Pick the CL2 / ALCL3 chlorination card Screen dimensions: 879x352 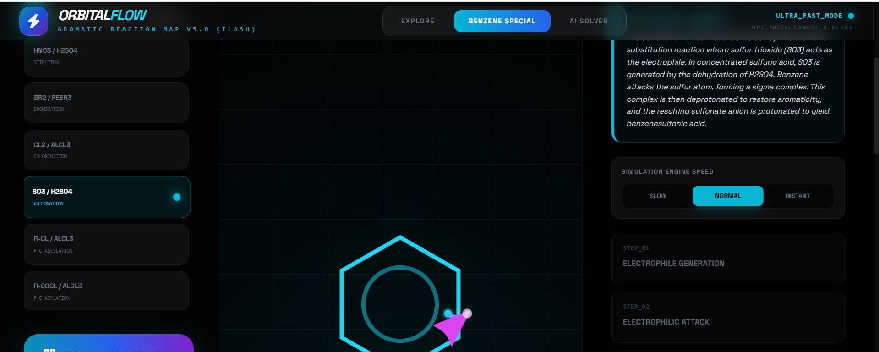click(106, 150)
